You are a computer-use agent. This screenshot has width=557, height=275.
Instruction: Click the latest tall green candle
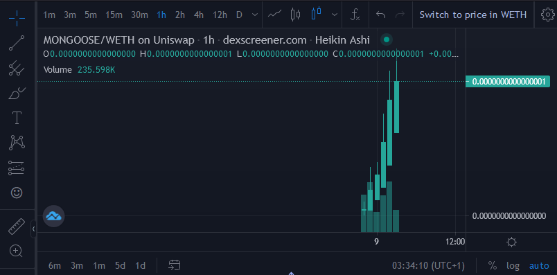396,107
